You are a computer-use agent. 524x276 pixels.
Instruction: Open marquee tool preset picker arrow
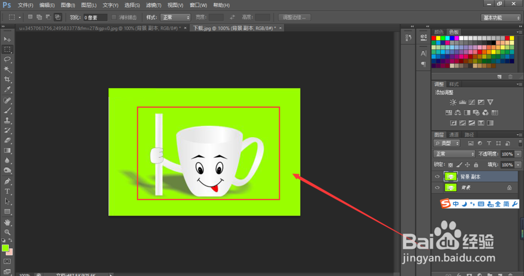coord(19,17)
